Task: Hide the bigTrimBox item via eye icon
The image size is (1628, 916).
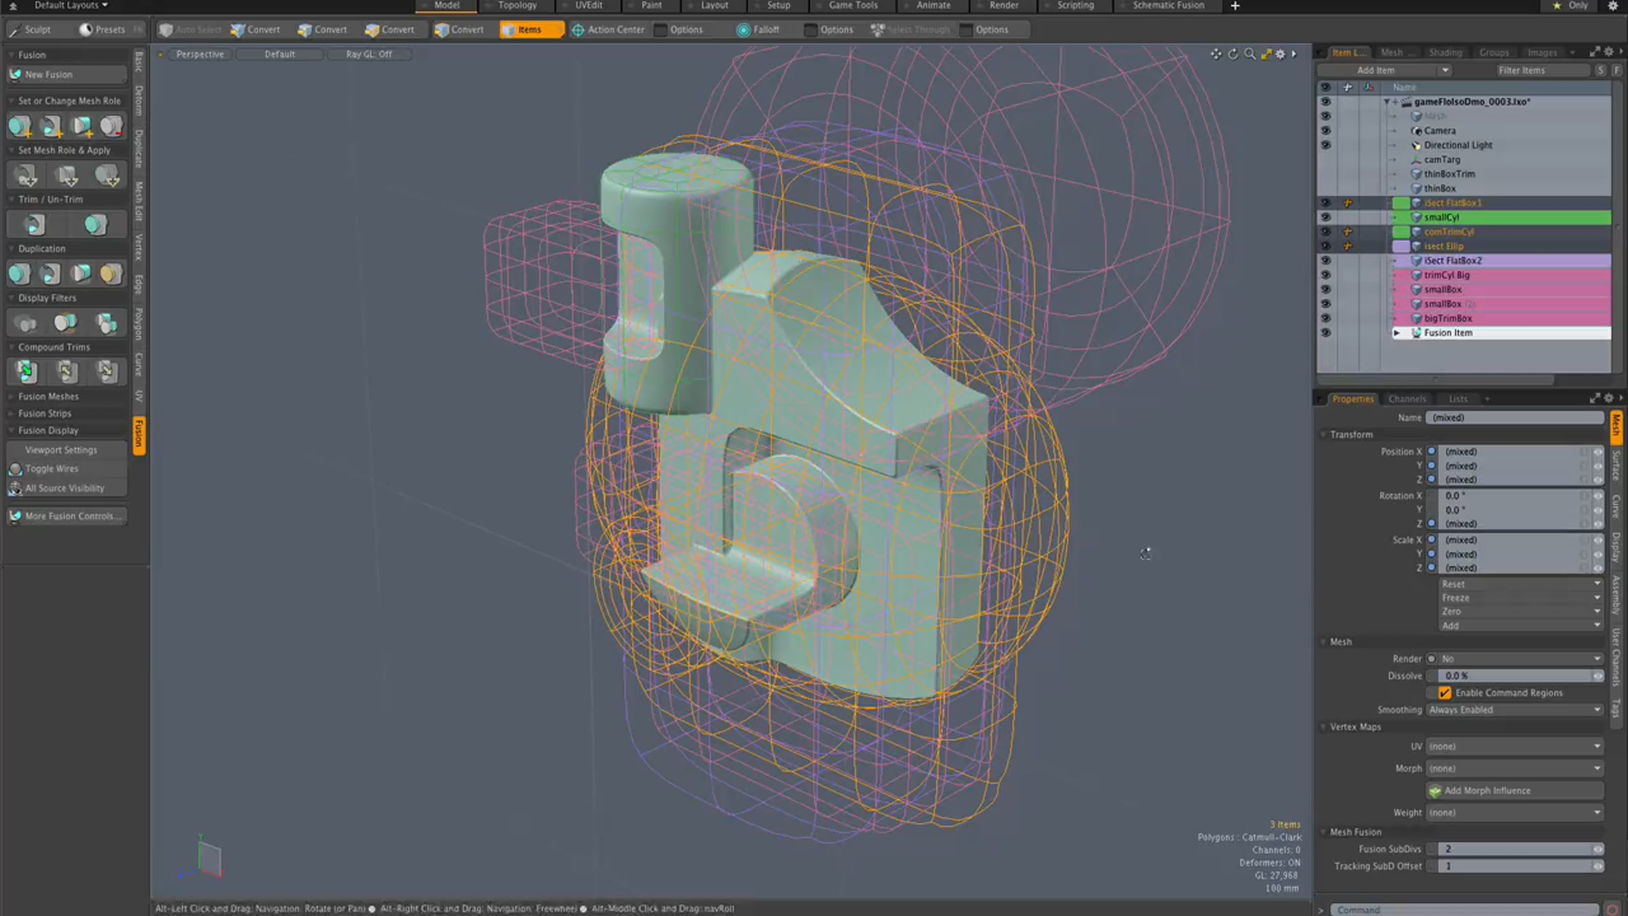Action: click(1325, 318)
